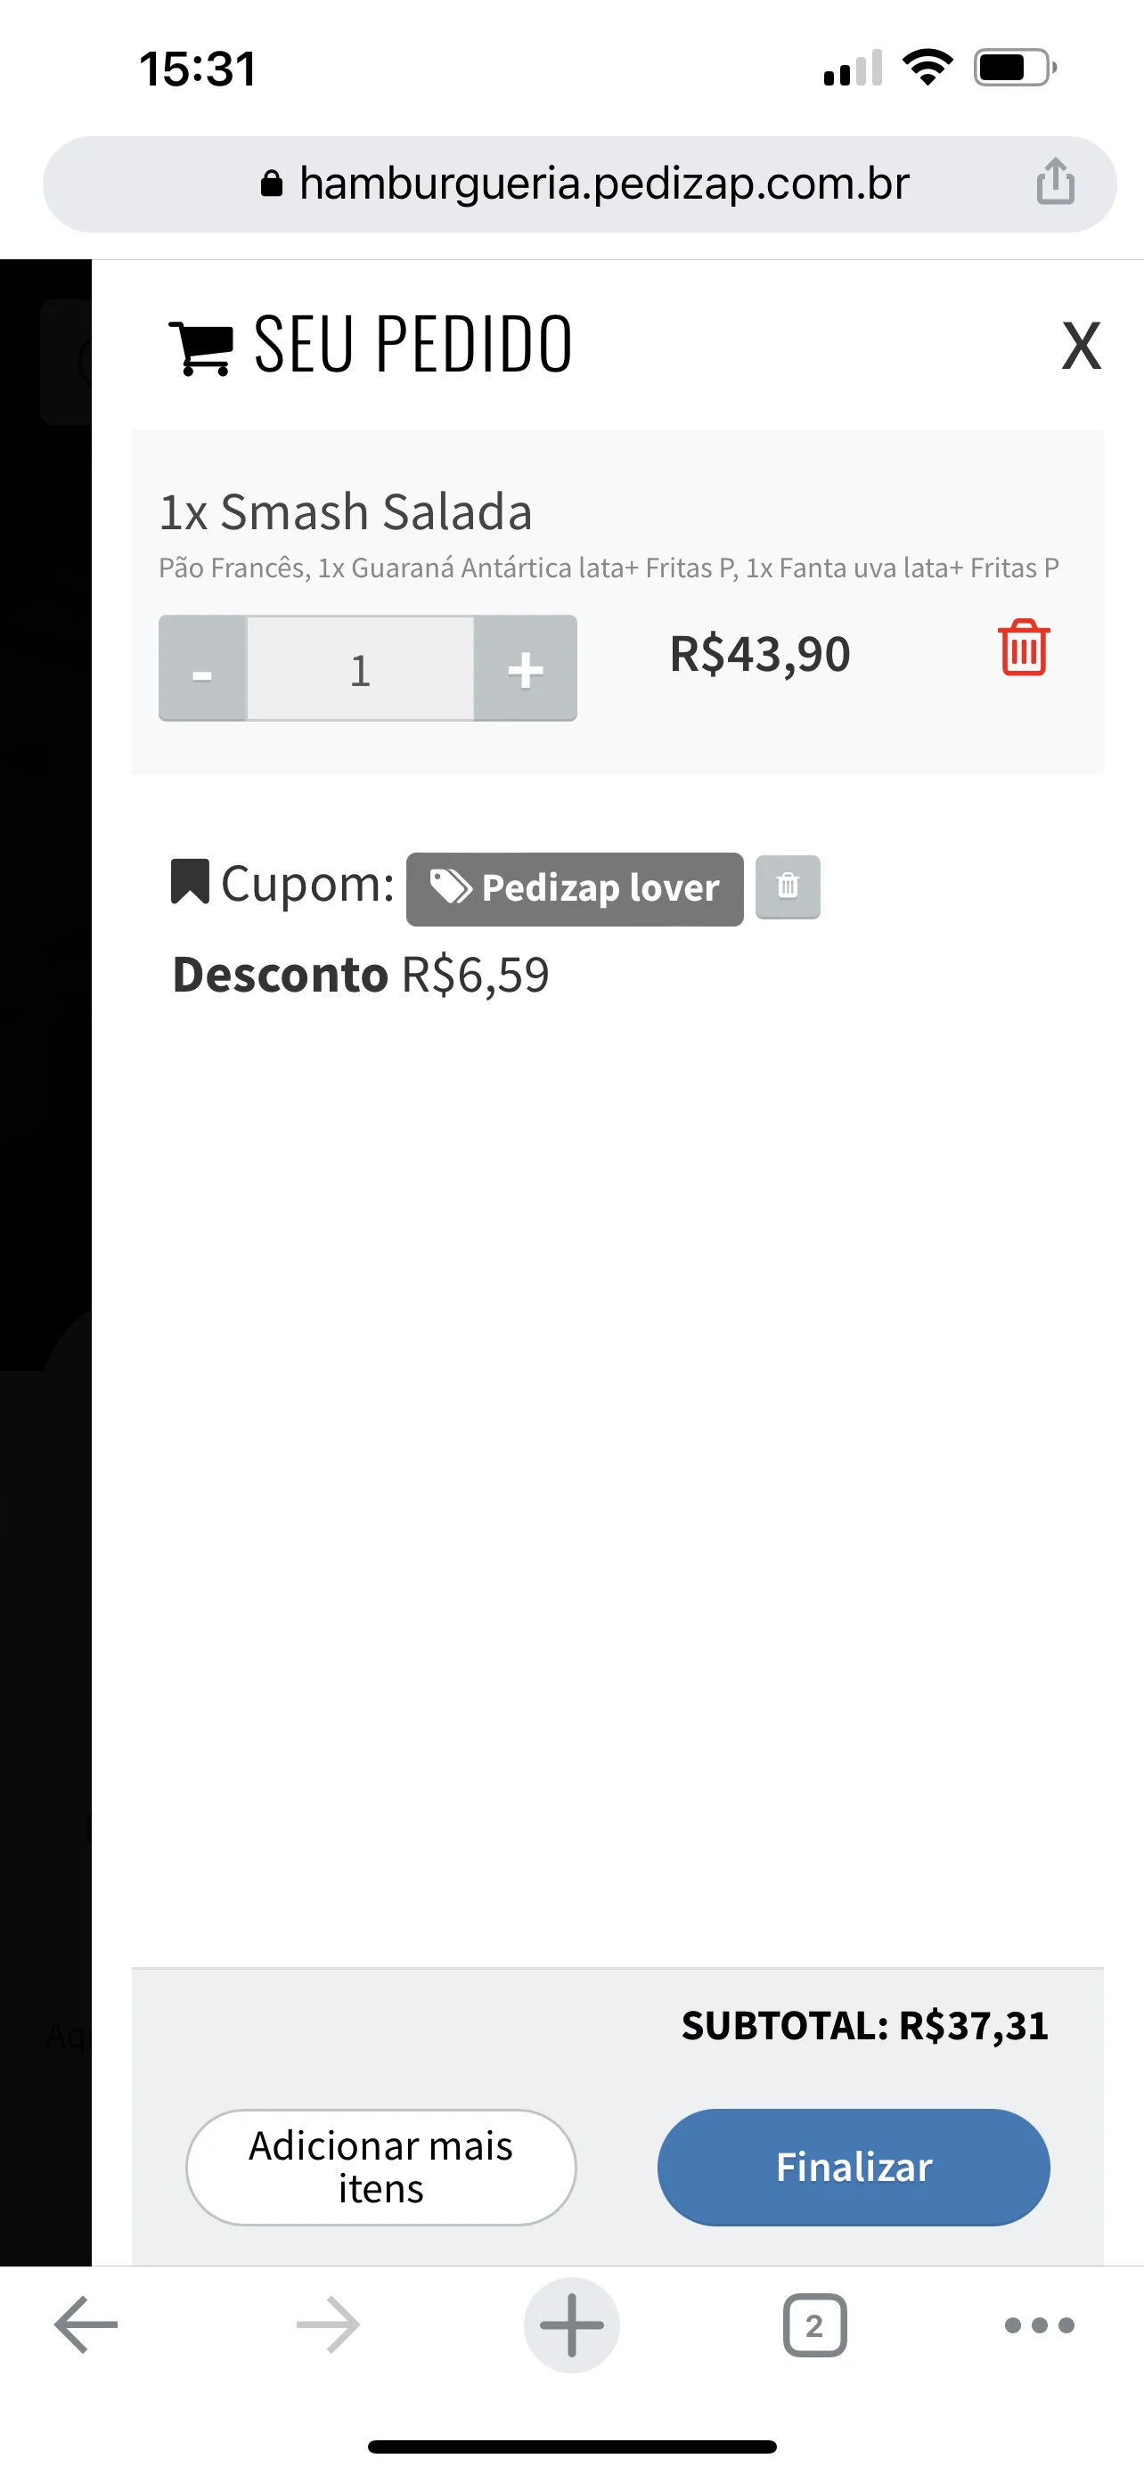Viewport: 1144px width, 2475px height.
Task: Tap the dimmed background beside the panel
Action: 45,1249
